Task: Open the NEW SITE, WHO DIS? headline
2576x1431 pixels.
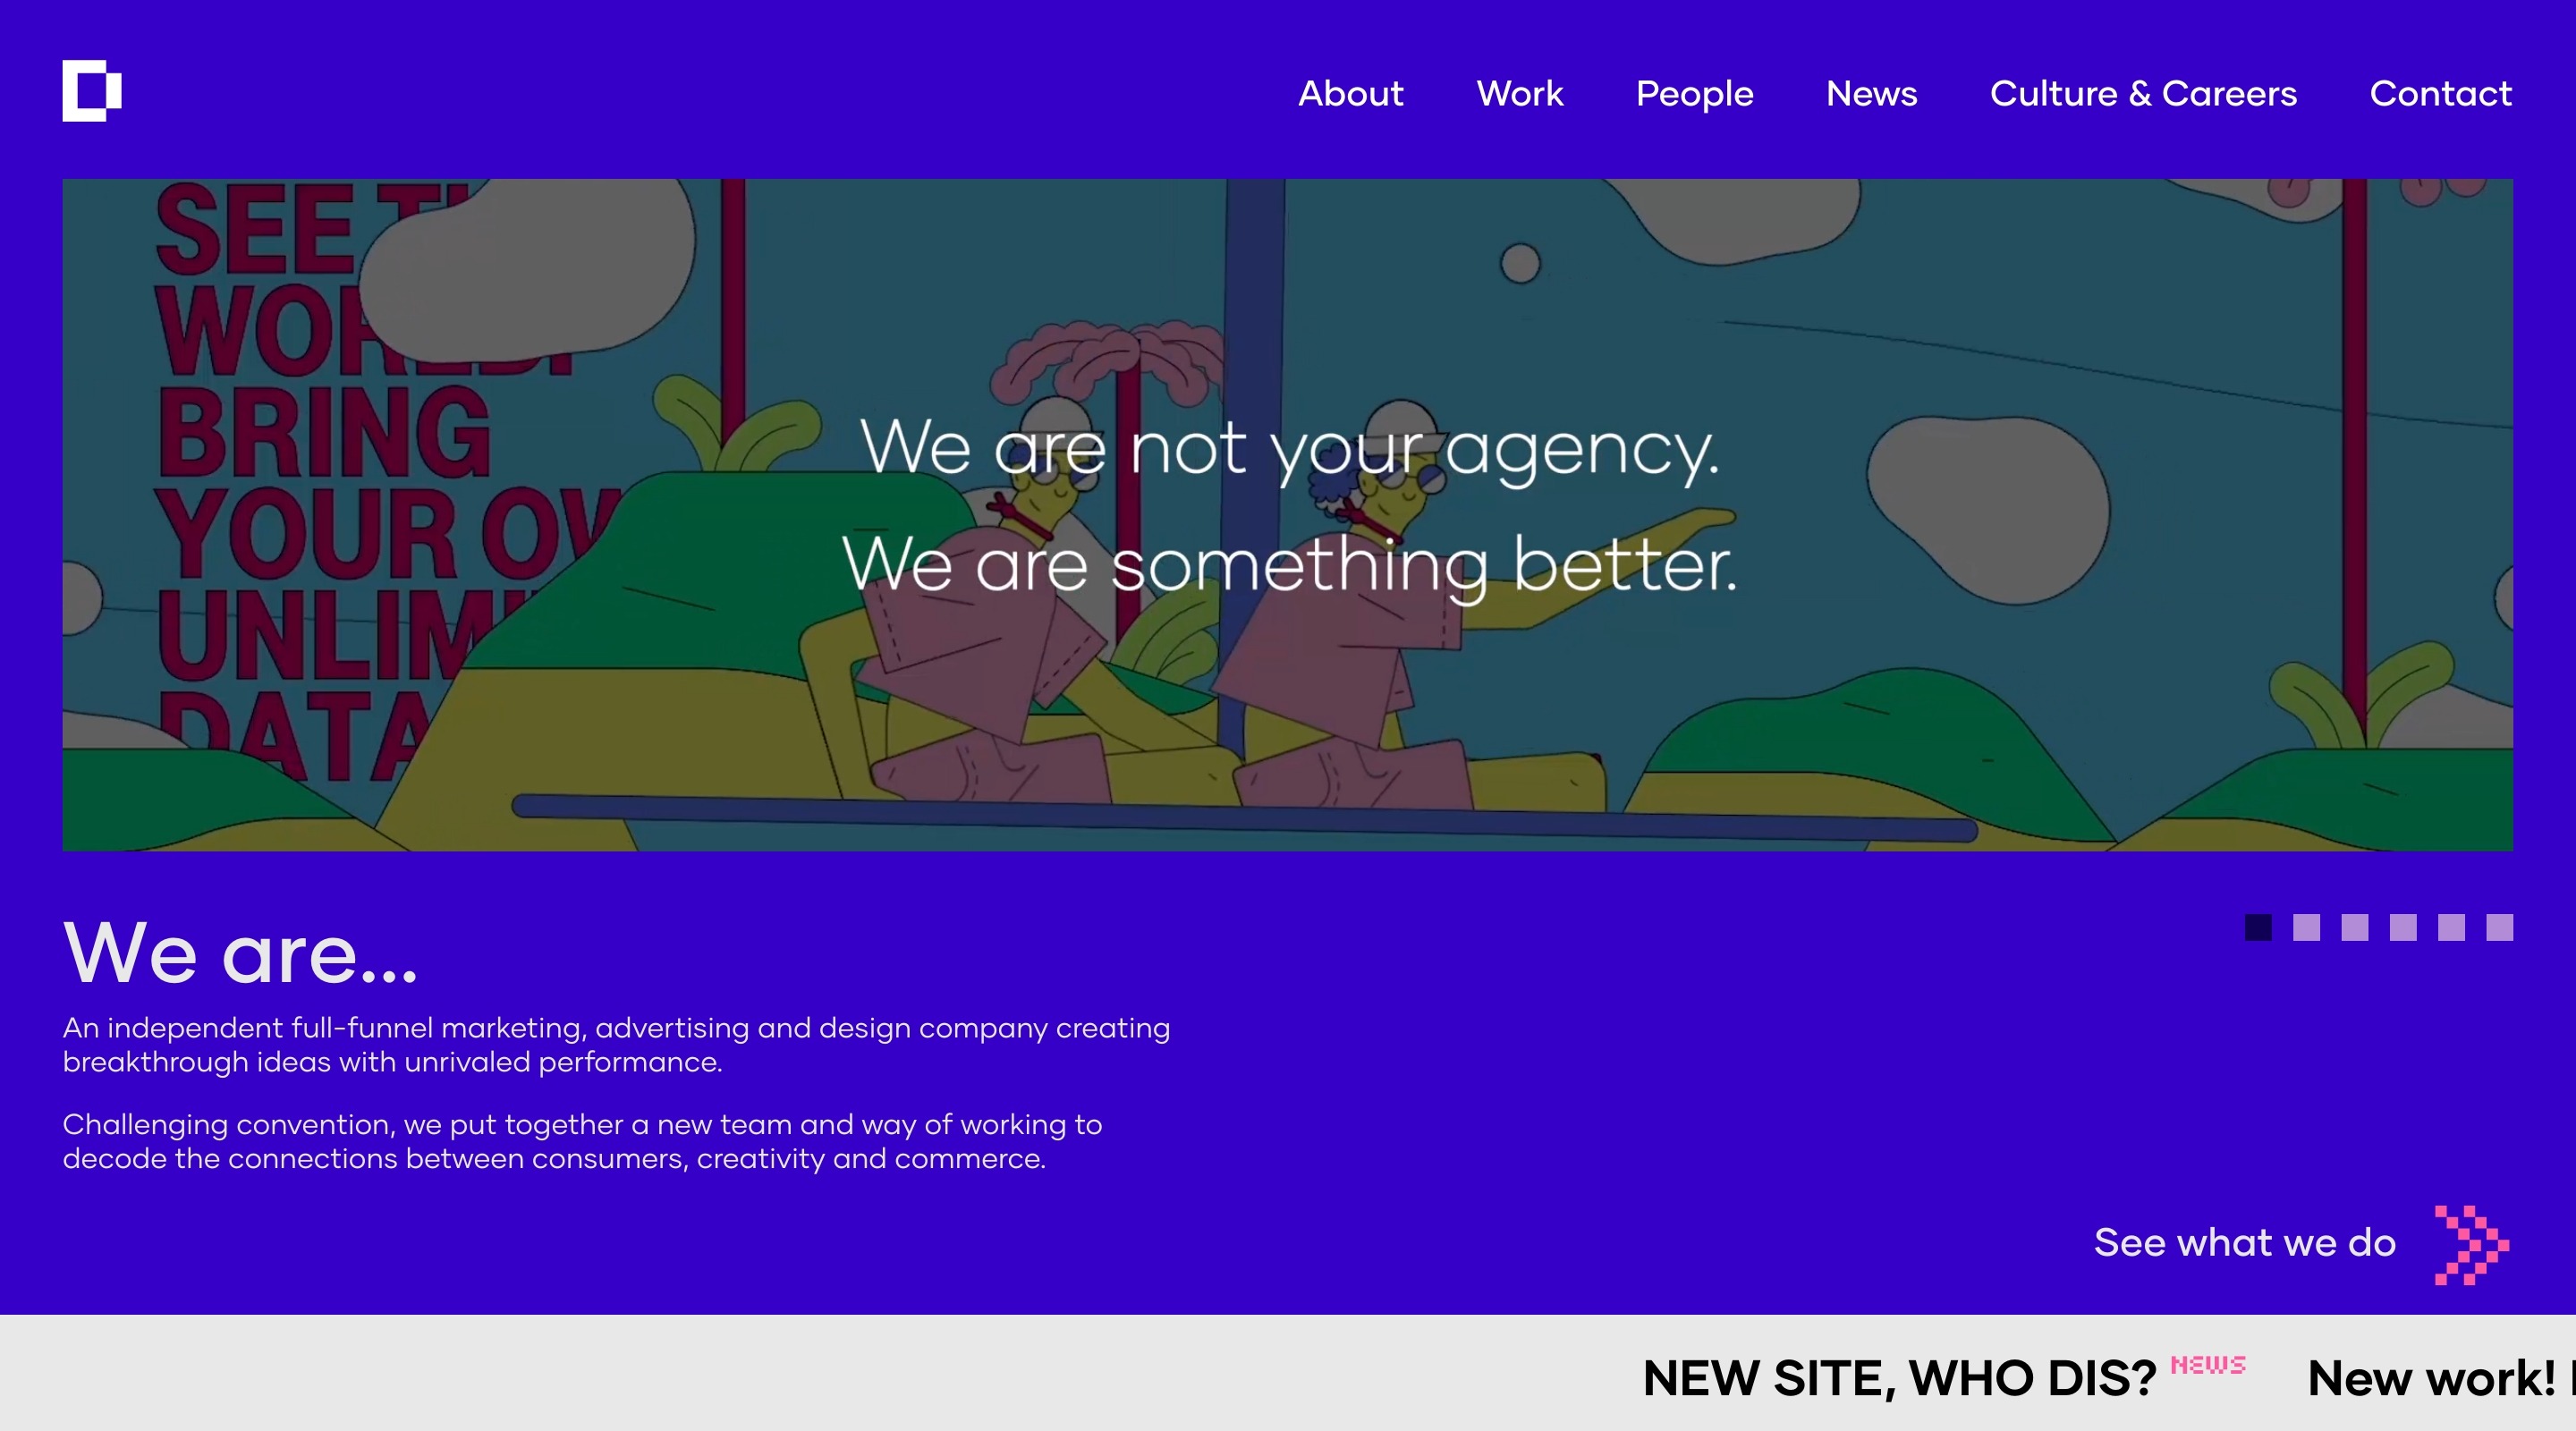Action: [x=1899, y=1378]
